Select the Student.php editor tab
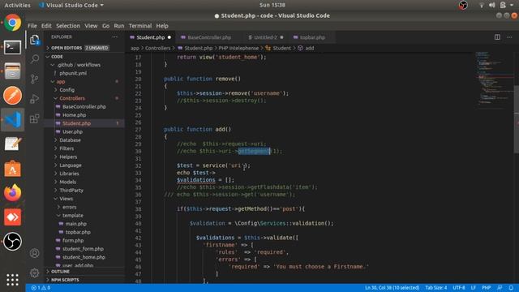 coord(151,37)
